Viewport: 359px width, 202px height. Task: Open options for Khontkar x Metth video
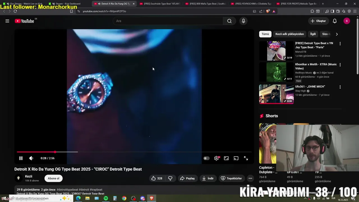click(x=340, y=65)
